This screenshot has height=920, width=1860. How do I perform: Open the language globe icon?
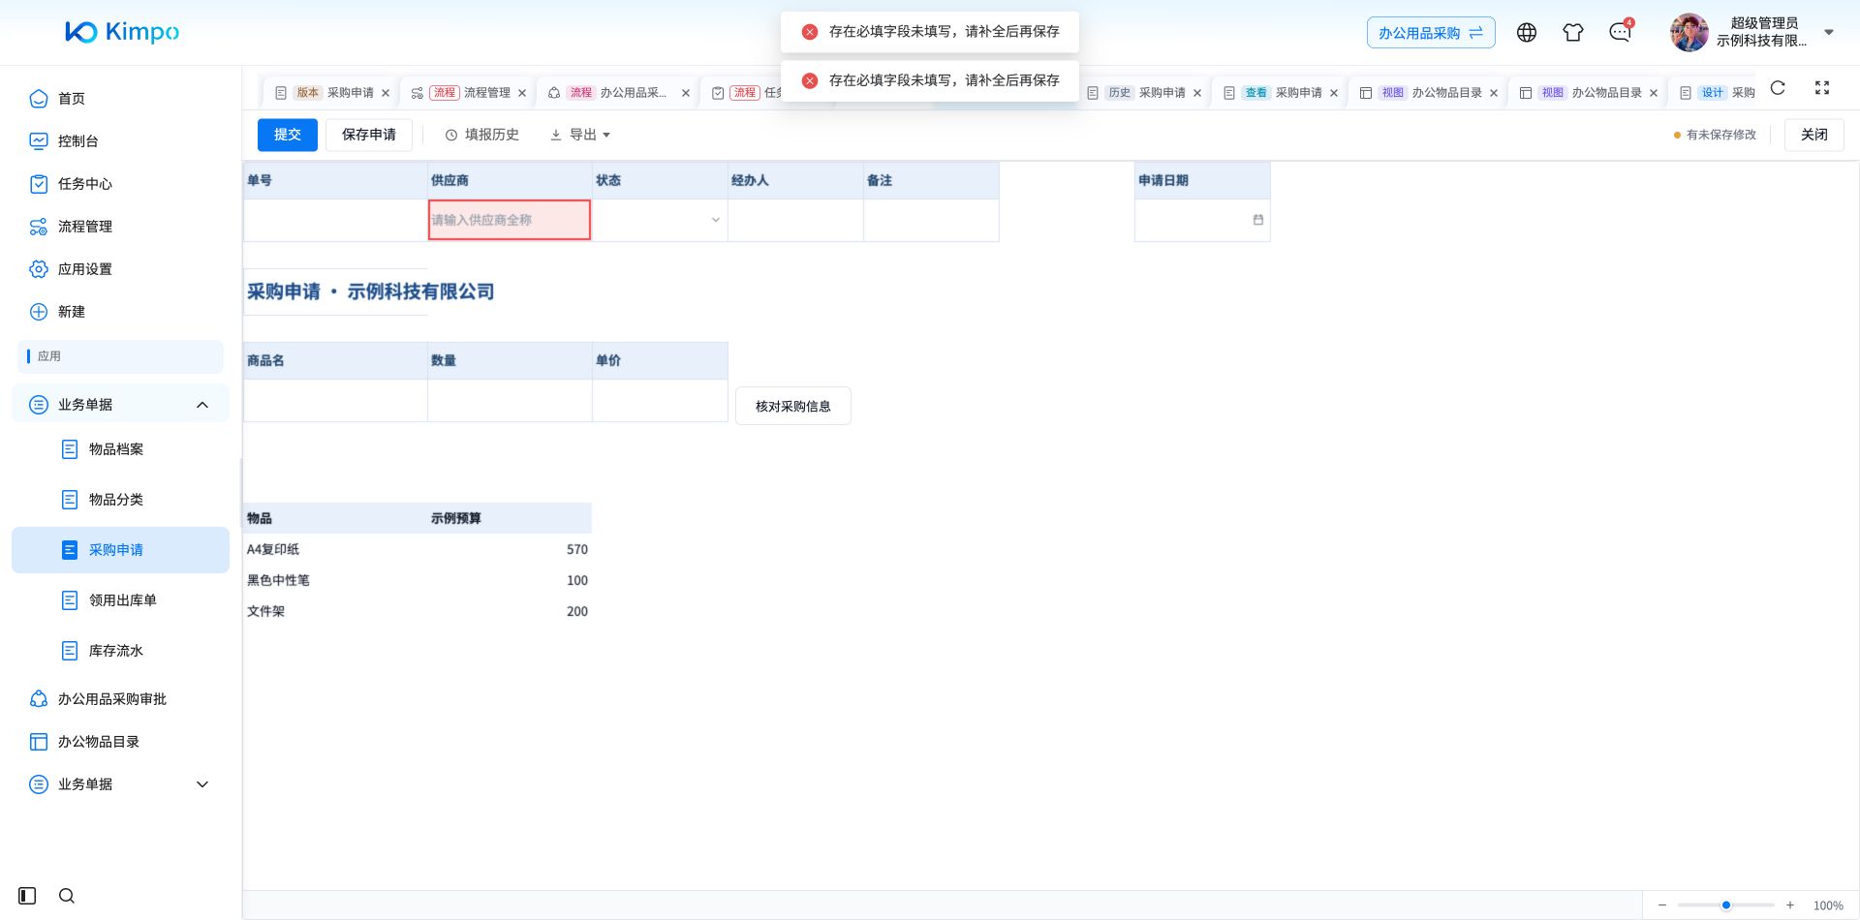pyautogui.click(x=1527, y=33)
